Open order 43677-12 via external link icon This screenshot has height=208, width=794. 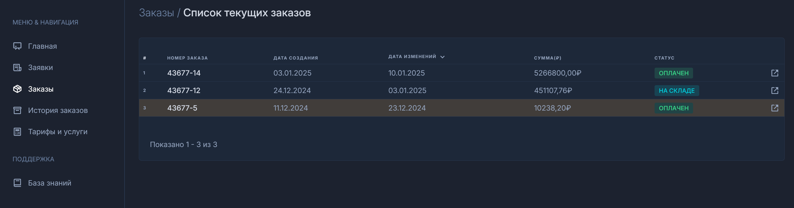[774, 91]
